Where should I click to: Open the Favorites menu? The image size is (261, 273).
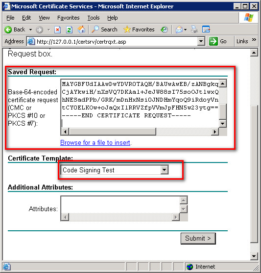click(x=69, y=18)
